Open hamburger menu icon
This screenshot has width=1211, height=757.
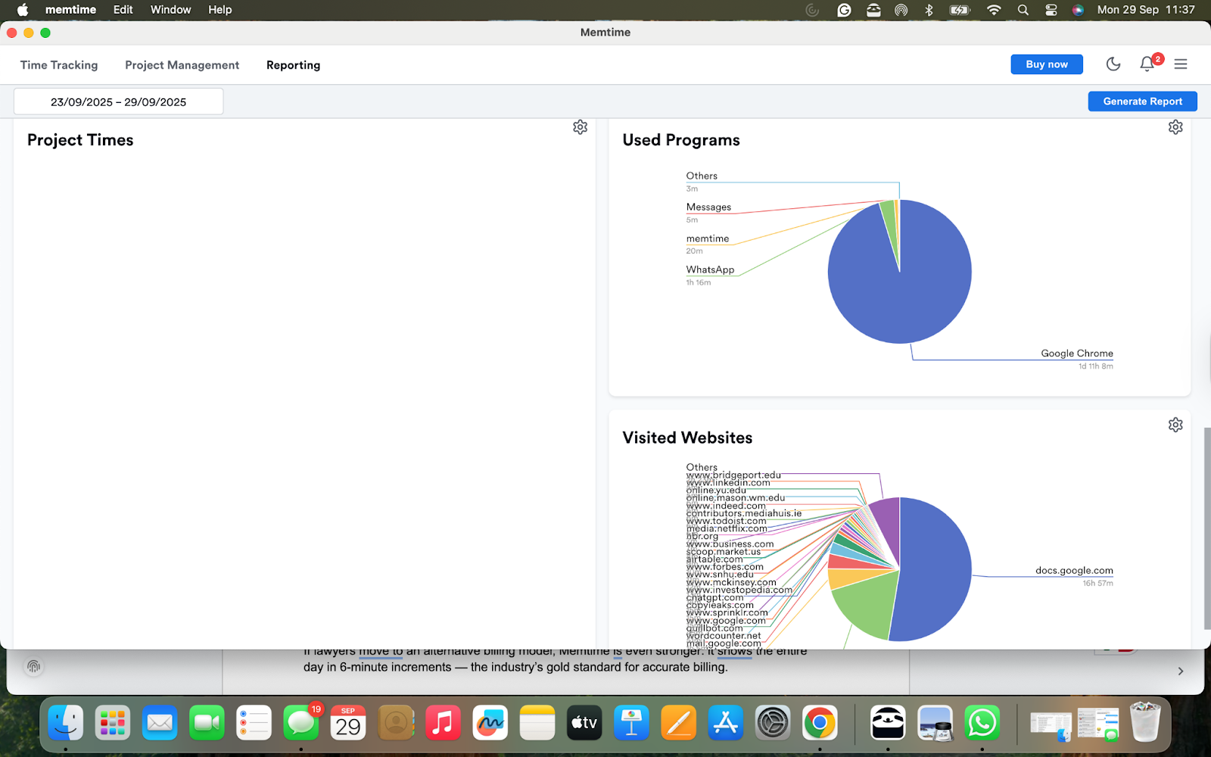click(x=1181, y=64)
